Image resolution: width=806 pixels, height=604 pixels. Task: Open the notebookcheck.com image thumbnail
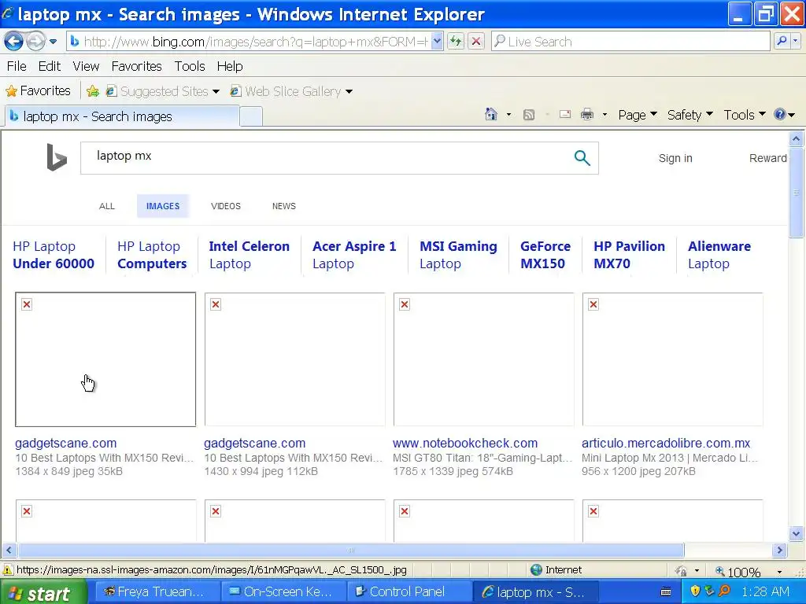(x=483, y=359)
